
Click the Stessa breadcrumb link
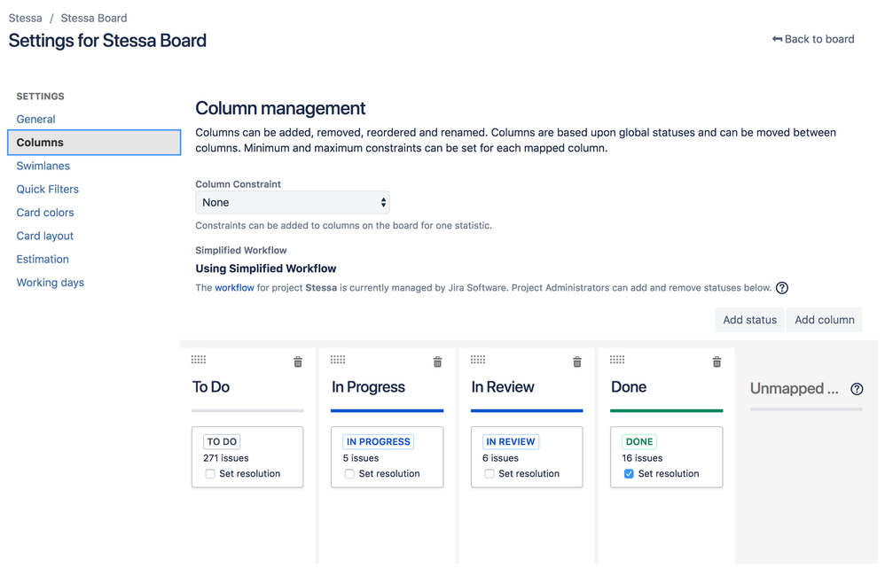(26, 18)
